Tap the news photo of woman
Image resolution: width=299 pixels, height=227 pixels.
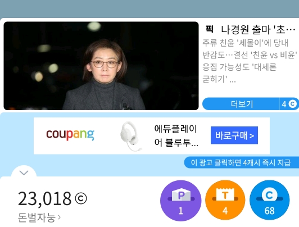click(101, 66)
